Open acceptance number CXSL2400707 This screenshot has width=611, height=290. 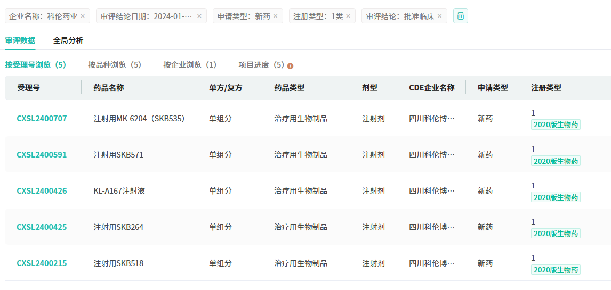click(42, 119)
